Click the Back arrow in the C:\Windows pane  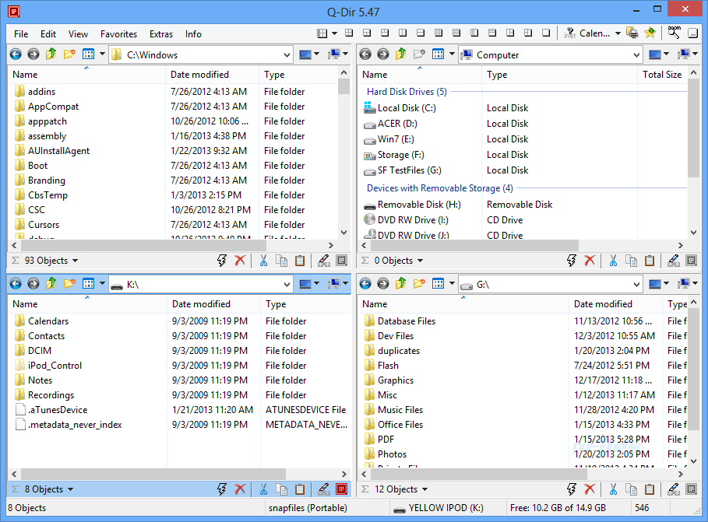pos(16,54)
